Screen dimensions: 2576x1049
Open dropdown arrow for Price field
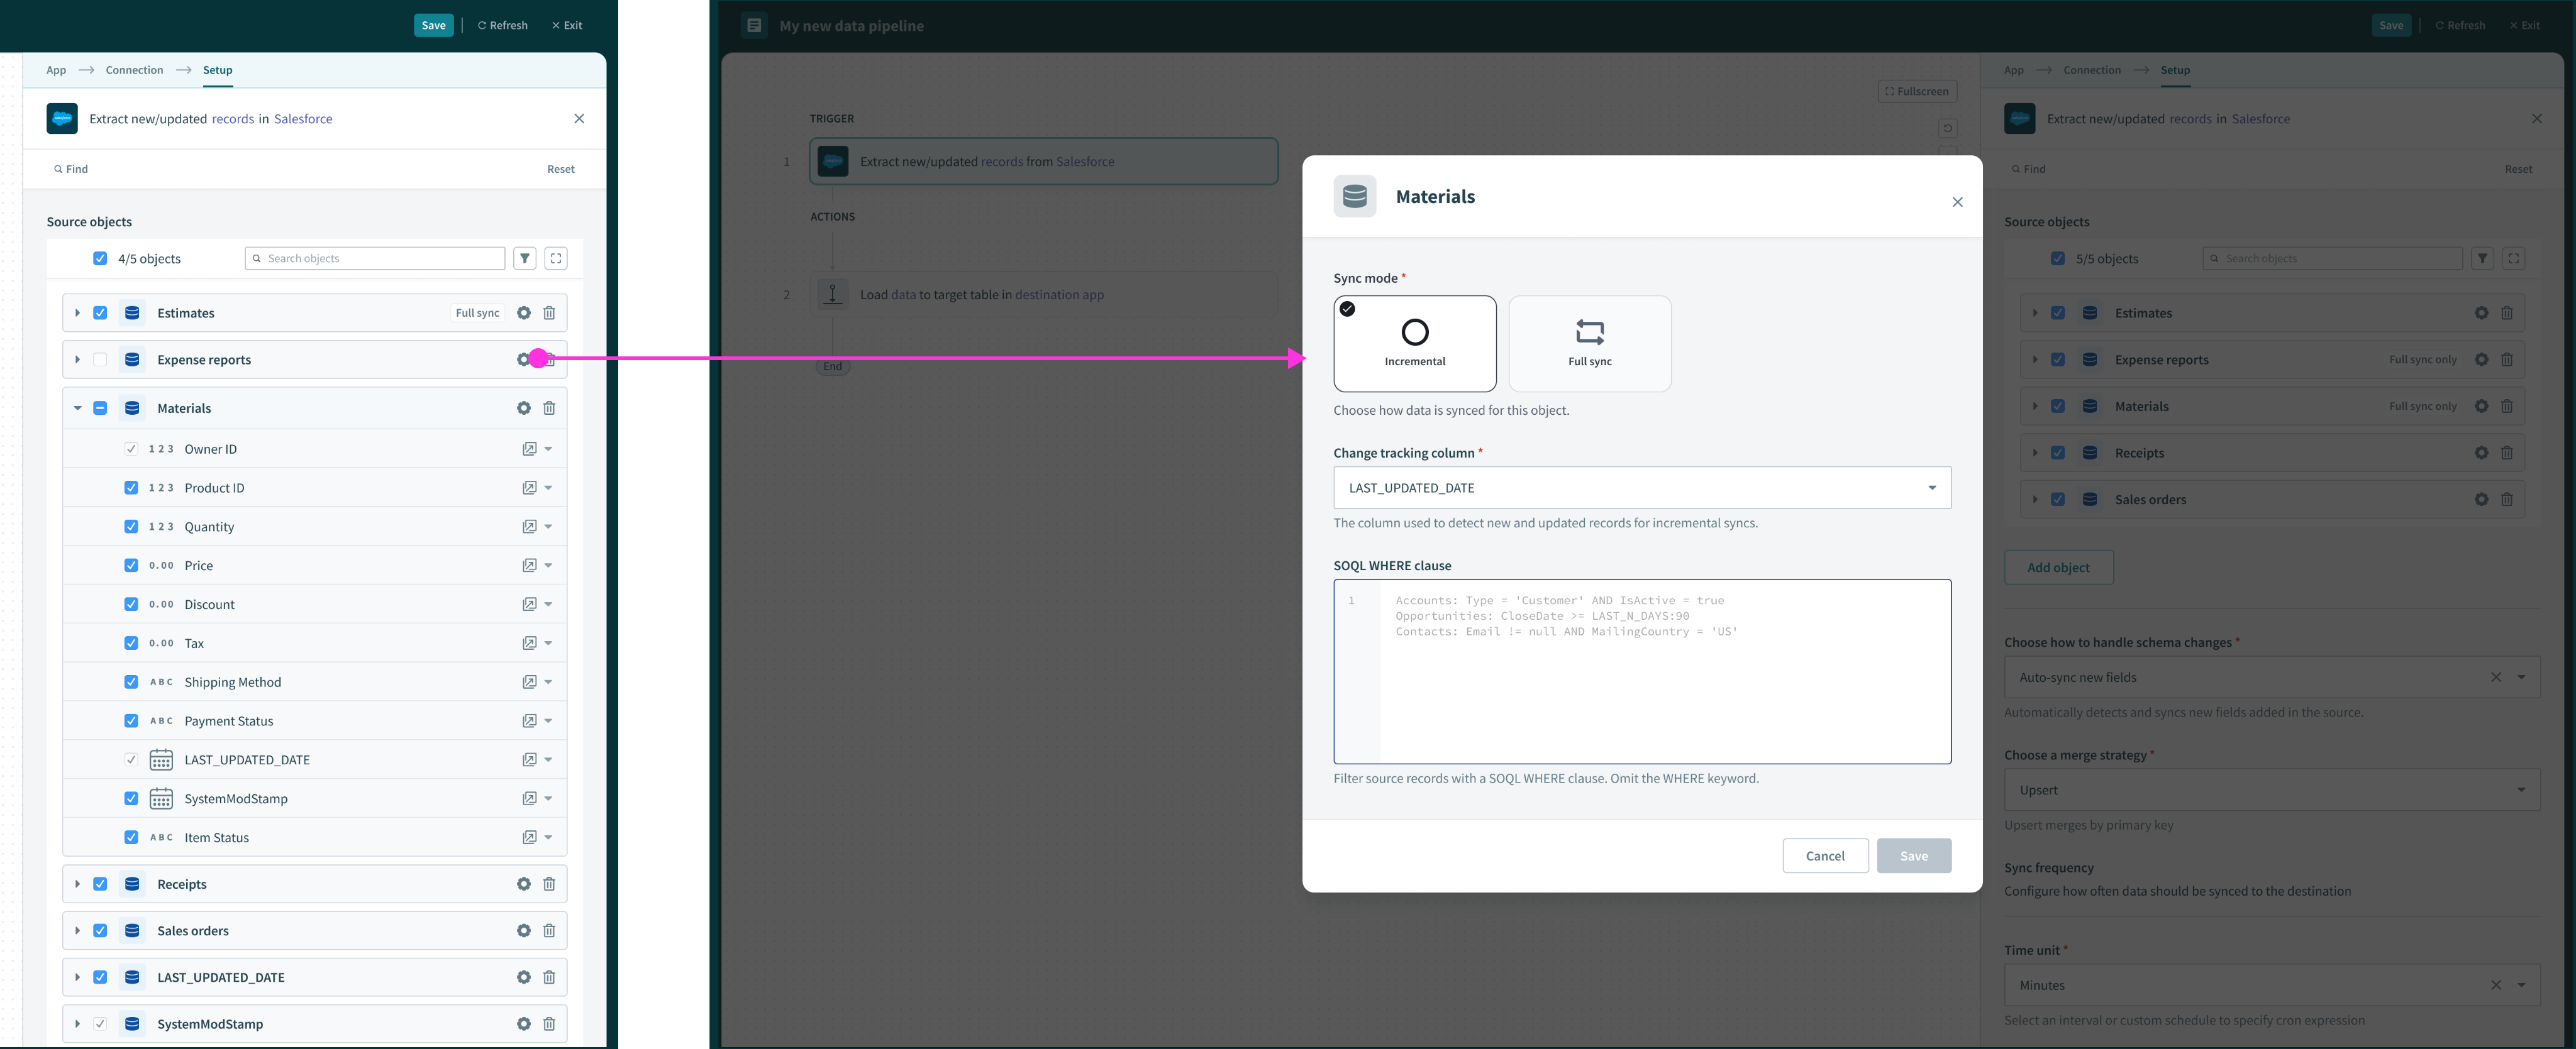pyautogui.click(x=548, y=566)
